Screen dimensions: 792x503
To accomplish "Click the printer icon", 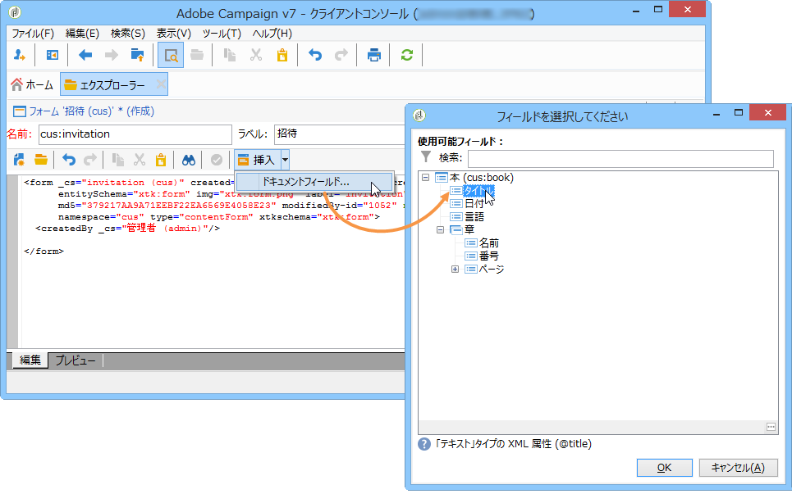I will 374,55.
